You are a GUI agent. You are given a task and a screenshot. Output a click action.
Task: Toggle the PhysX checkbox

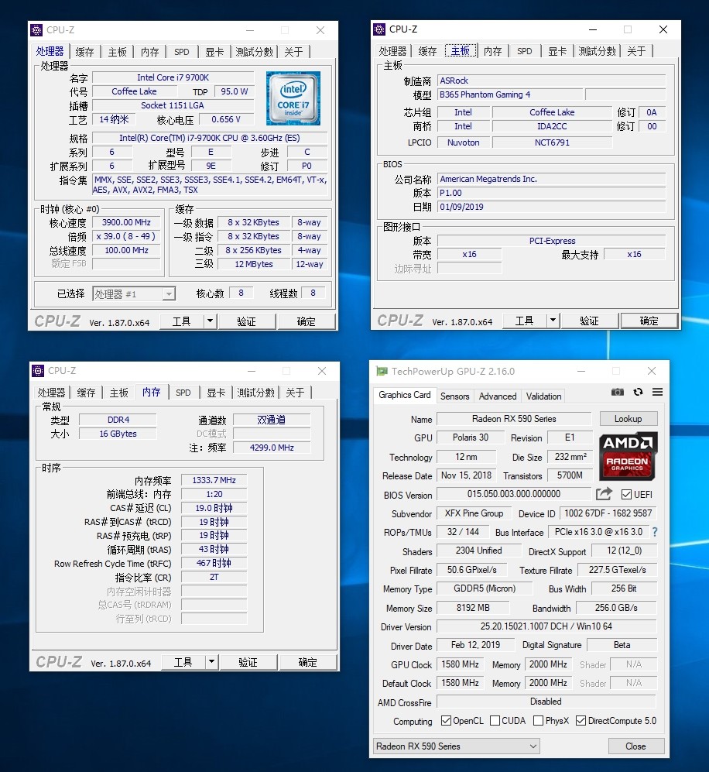pos(538,720)
